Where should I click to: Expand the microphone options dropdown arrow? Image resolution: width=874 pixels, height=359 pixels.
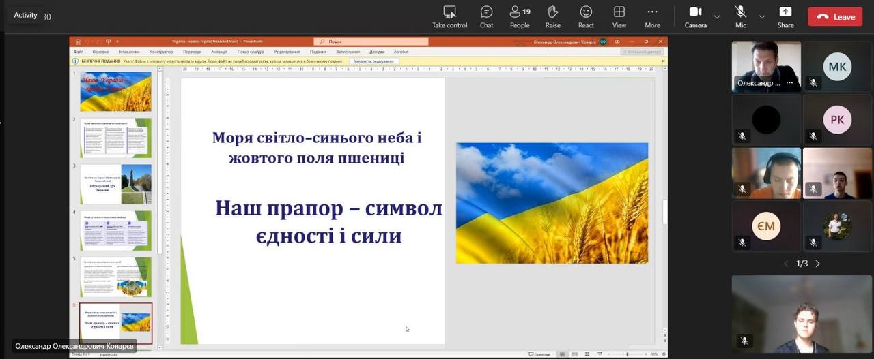[x=762, y=16]
